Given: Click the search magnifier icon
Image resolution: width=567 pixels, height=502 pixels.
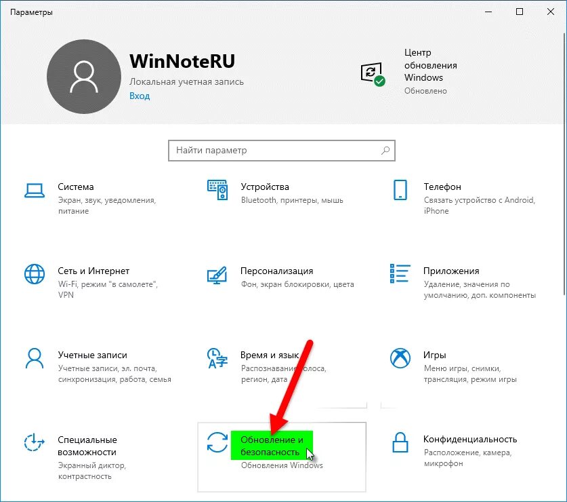Looking at the screenshot, I should click(x=385, y=150).
